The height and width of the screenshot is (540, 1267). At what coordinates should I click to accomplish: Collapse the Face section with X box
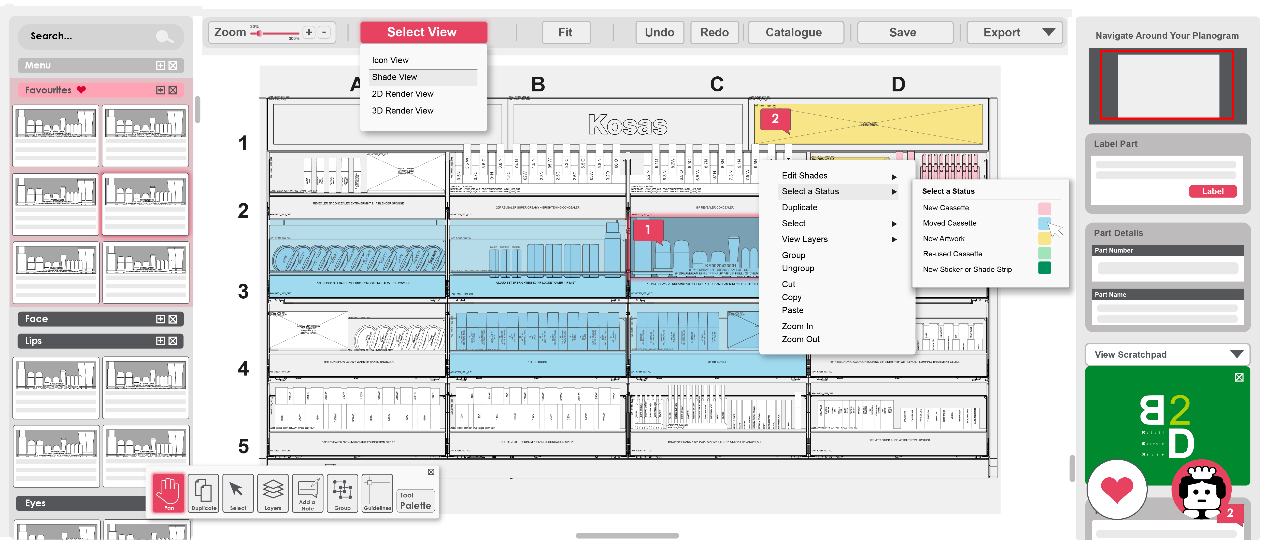tap(173, 319)
